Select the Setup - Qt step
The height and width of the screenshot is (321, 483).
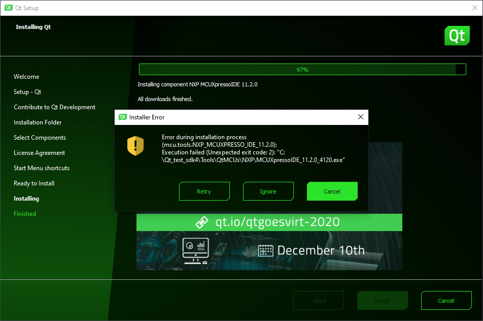point(27,92)
